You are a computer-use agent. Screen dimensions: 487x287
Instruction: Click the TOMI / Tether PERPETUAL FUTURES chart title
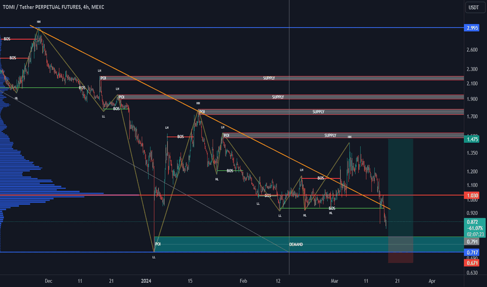53,7
